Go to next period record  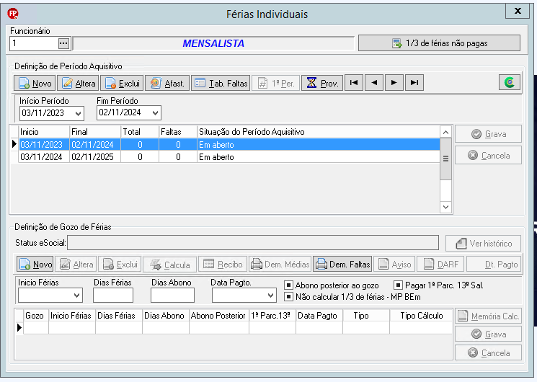(394, 83)
